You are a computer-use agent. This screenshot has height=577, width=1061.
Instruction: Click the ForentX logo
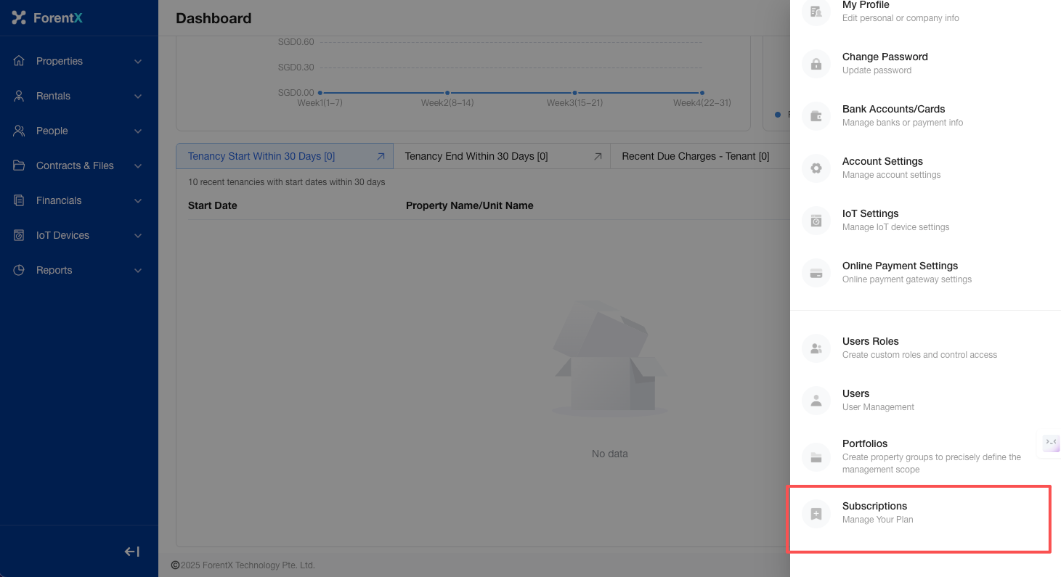pyautogui.click(x=48, y=17)
